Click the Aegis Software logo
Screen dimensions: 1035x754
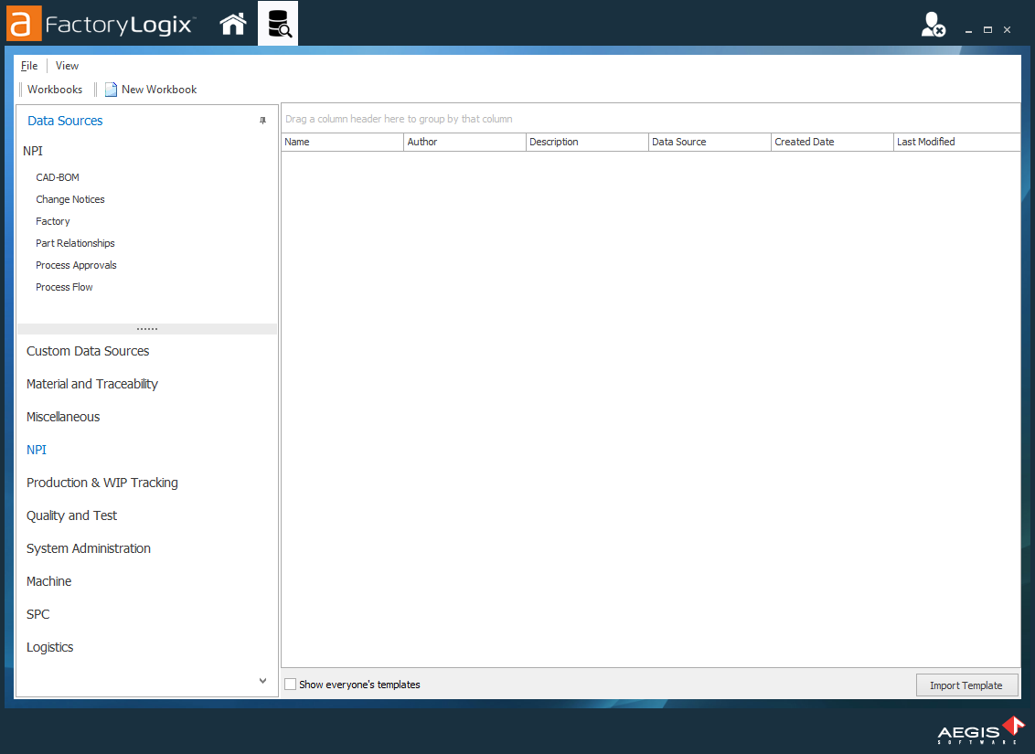979,730
